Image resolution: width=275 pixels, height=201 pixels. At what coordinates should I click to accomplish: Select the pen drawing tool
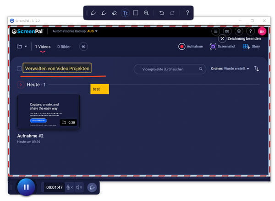(x=93, y=13)
